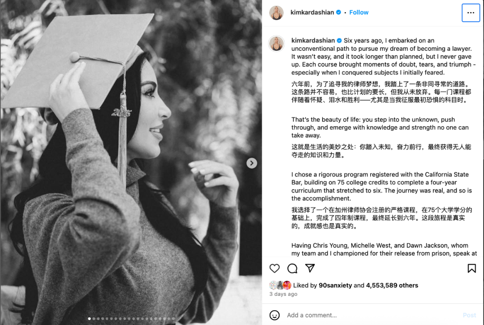Share the post using the paper plane icon
Screen dimensions: 484x325
(x=310, y=268)
